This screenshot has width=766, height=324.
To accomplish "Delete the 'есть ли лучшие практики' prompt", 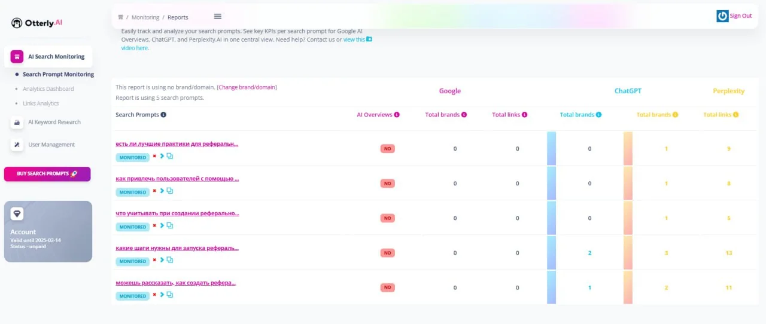I will (154, 157).
